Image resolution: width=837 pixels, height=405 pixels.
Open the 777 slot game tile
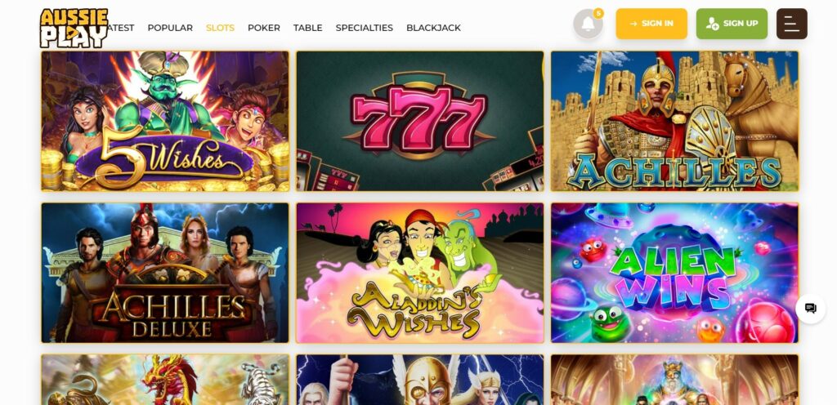(420, 121)
